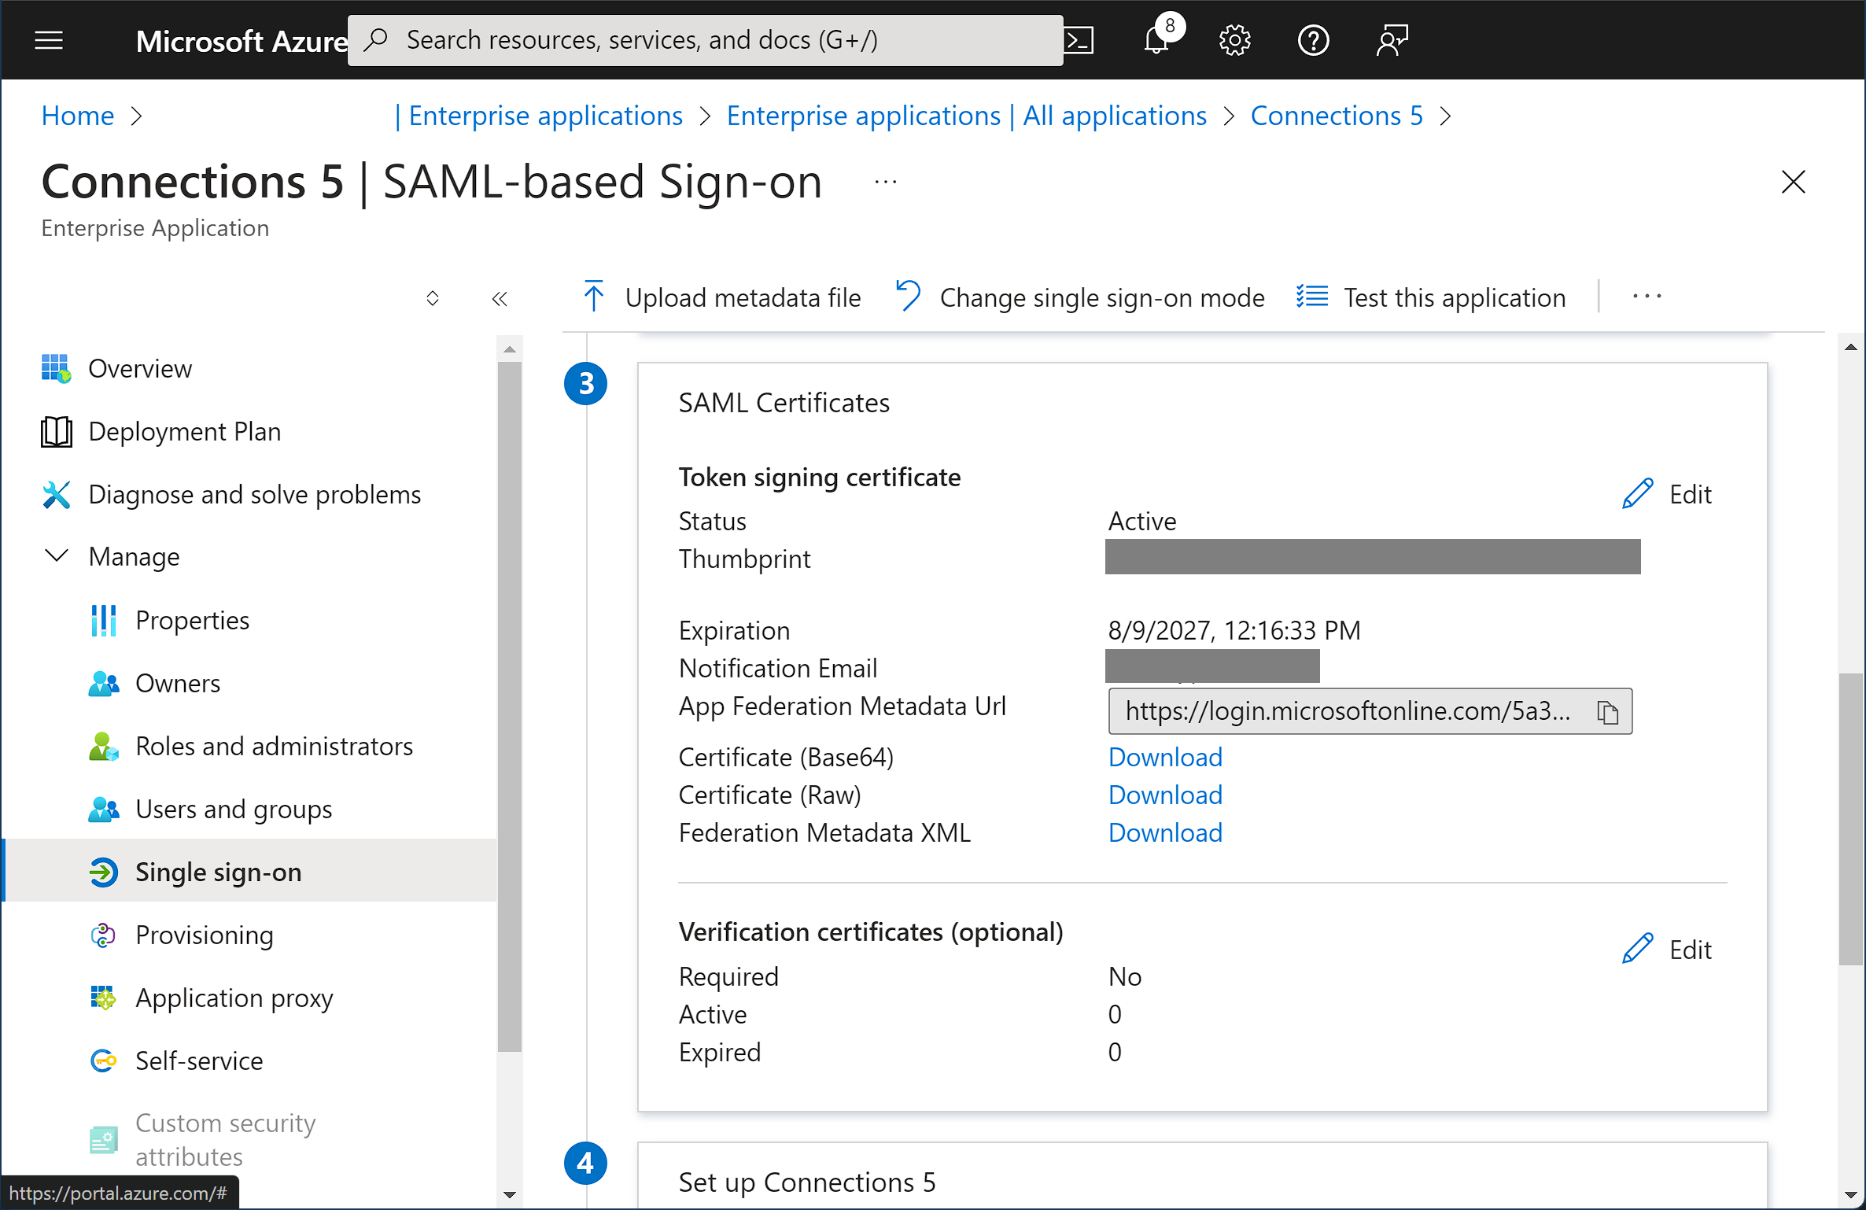Open the Help question mark icon

(1312, 40)
